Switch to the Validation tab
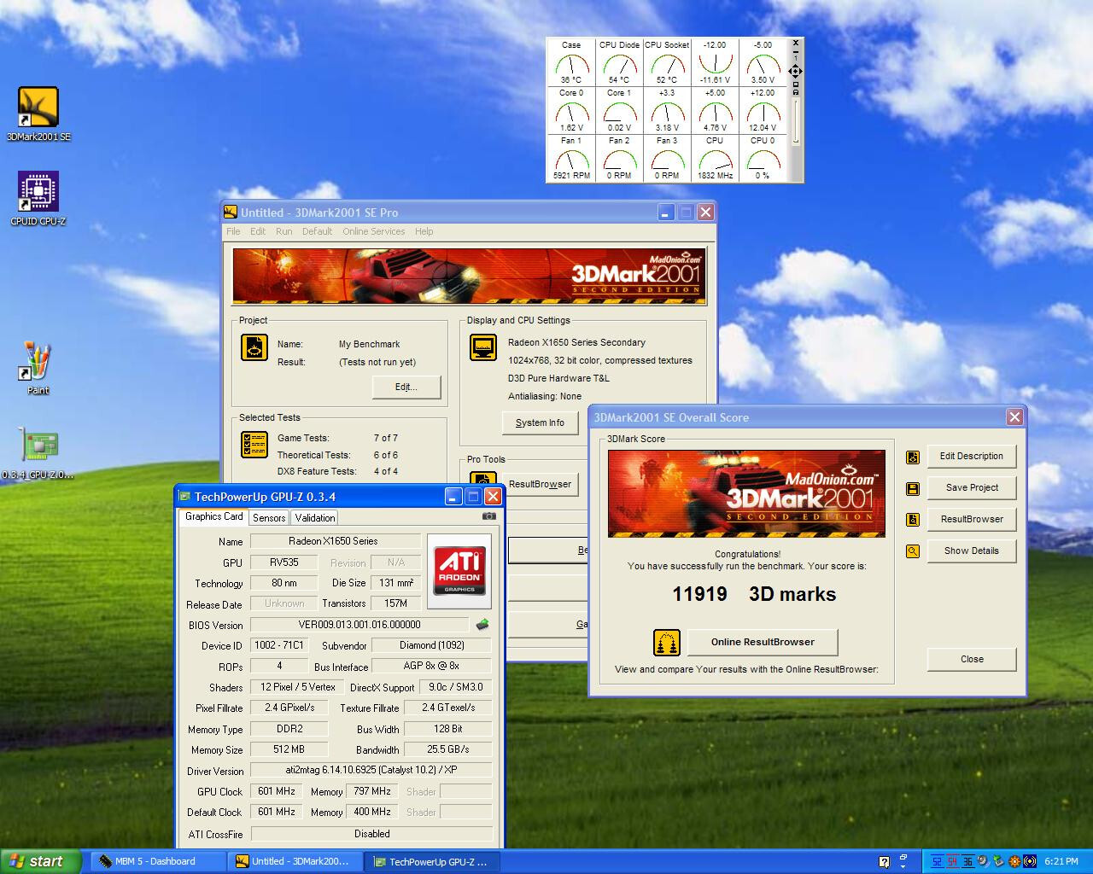The height and width of the screenshot is (874, 1093). [x=315, y=518]
